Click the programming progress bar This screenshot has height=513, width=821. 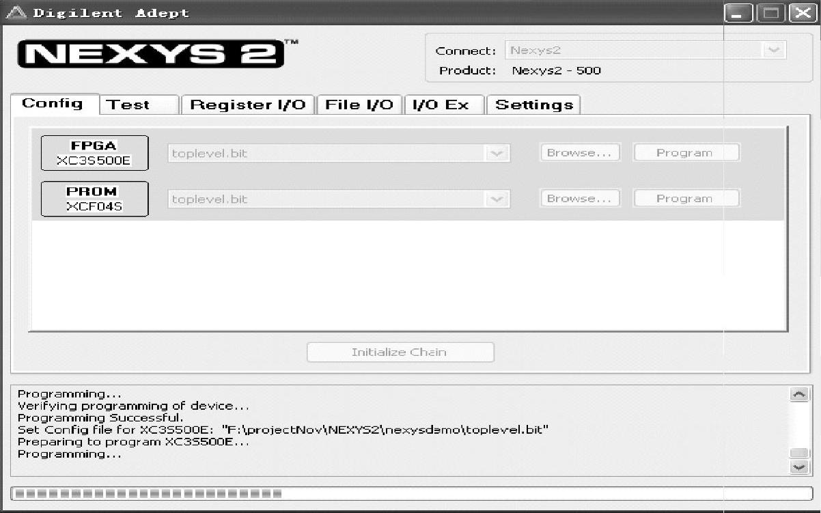click(x=411, y=493)
